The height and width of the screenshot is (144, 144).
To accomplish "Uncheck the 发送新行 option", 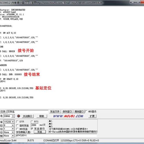I will coord(32,128).
